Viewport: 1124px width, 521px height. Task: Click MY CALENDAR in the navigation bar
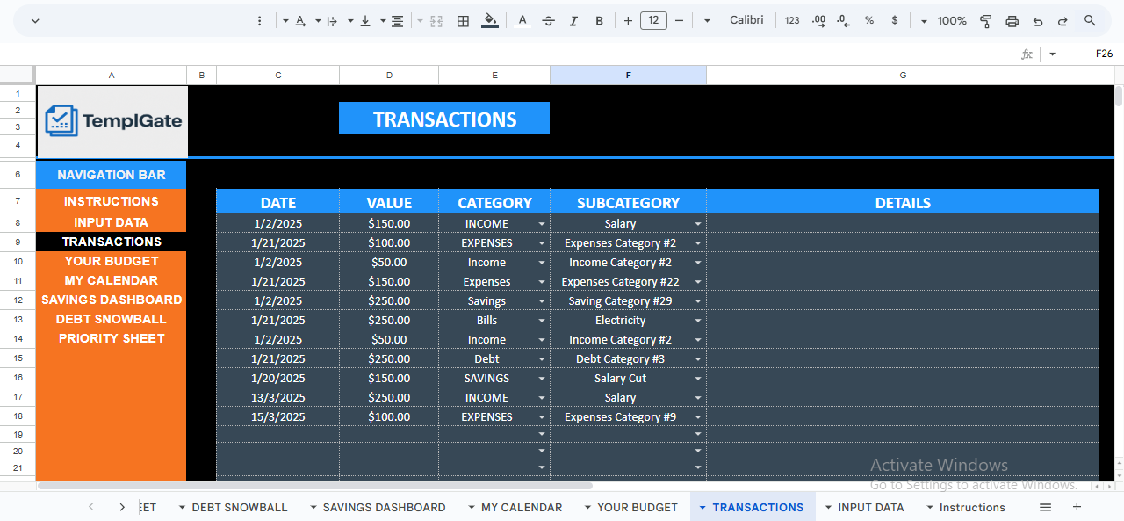coord(112,280)
